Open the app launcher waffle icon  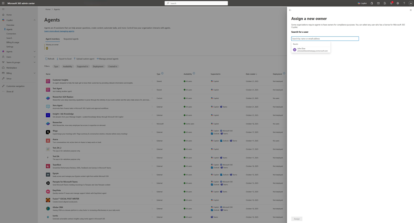[3, 3]
